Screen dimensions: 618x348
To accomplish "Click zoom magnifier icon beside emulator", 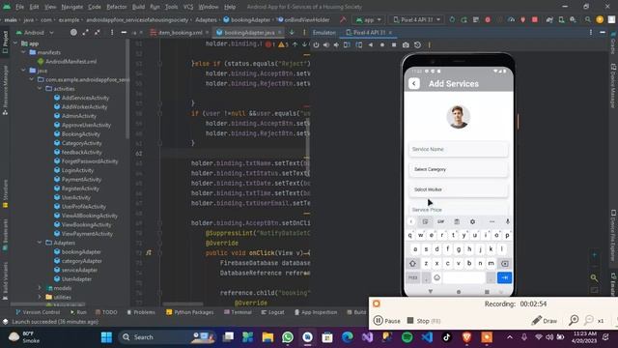I will (595, 277).
